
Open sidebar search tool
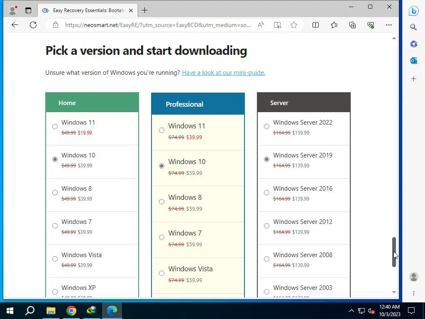[413, 27]
